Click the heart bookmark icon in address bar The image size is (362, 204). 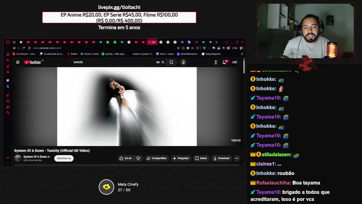point(197,48)
